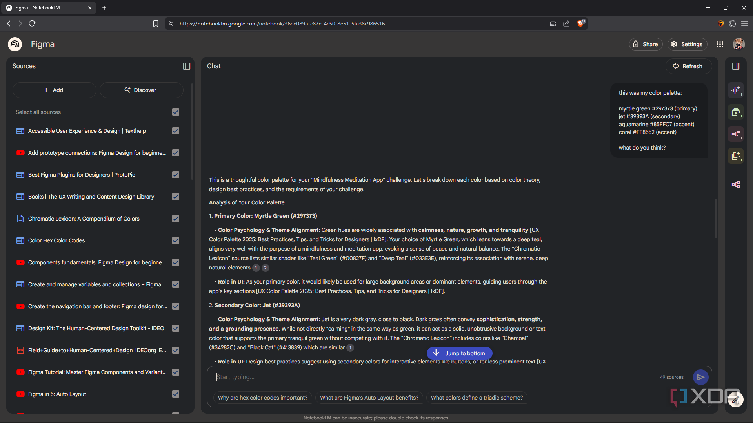Uncheck Color Hex Color Codes source
This screenshot has height=423, width=753.
[x=176, y=240]
